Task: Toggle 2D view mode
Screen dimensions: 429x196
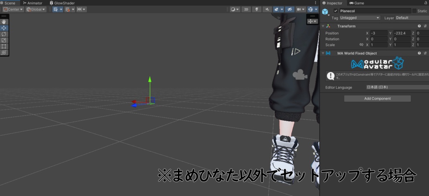Action: [x=246, y=9]
